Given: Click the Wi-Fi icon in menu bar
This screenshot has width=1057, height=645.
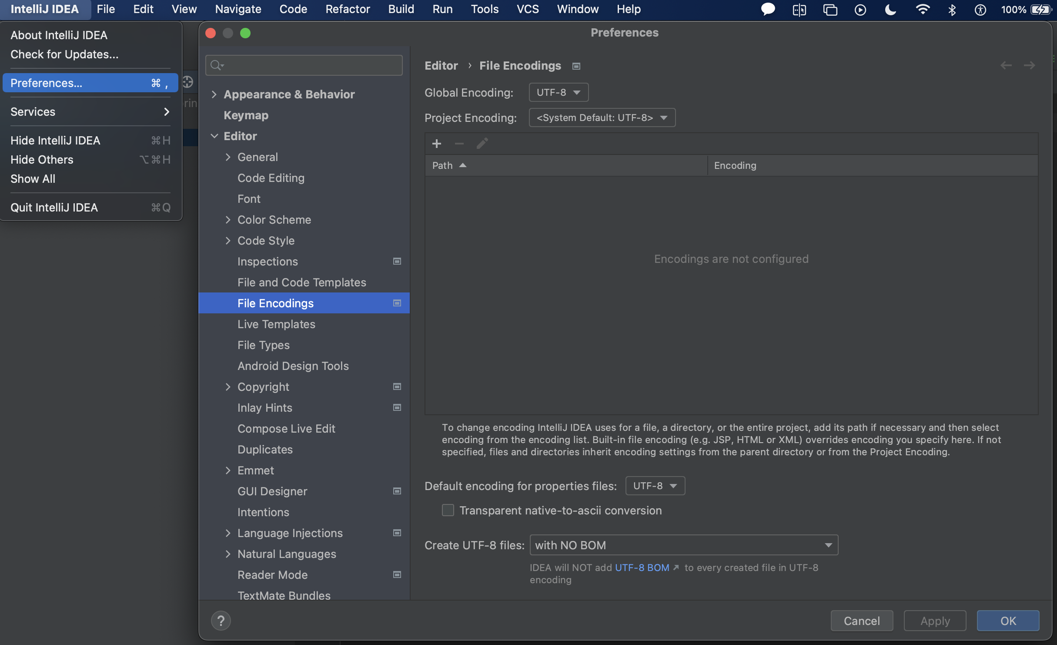Looking at the screenshot, I should click(x=922, y=9).
